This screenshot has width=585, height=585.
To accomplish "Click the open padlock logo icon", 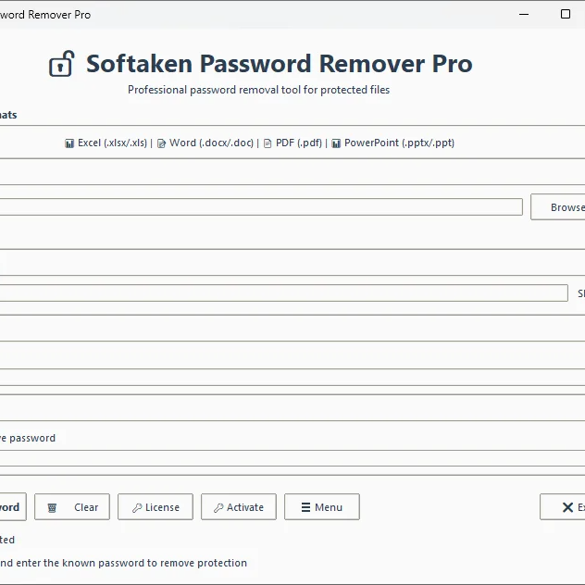I will 61,64.
